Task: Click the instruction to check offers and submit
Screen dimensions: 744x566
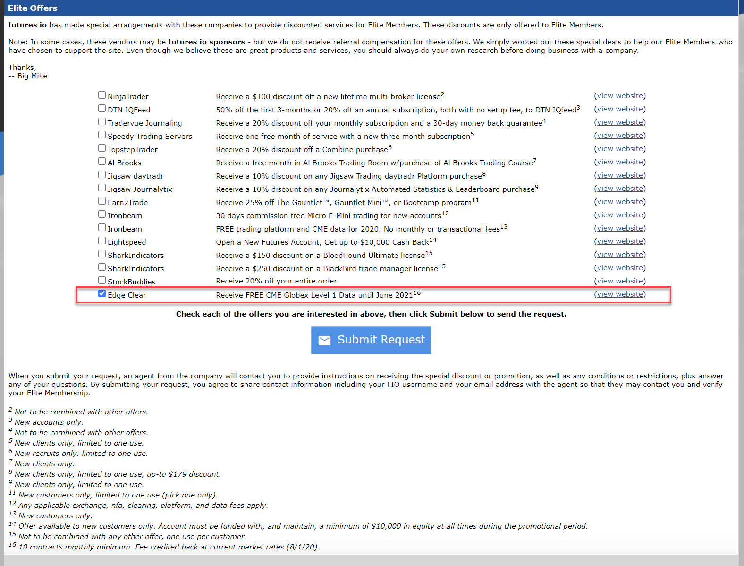Action: [x=371, y=314]
